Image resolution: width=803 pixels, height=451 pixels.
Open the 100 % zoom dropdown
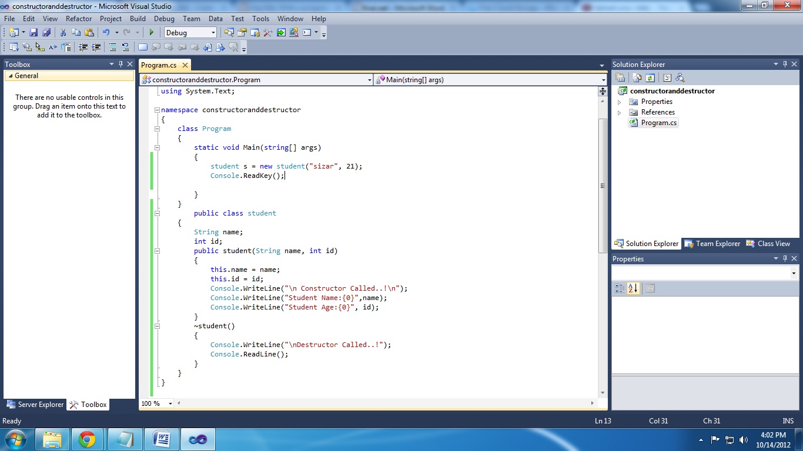pyautogui.click(x=170, y=403)
